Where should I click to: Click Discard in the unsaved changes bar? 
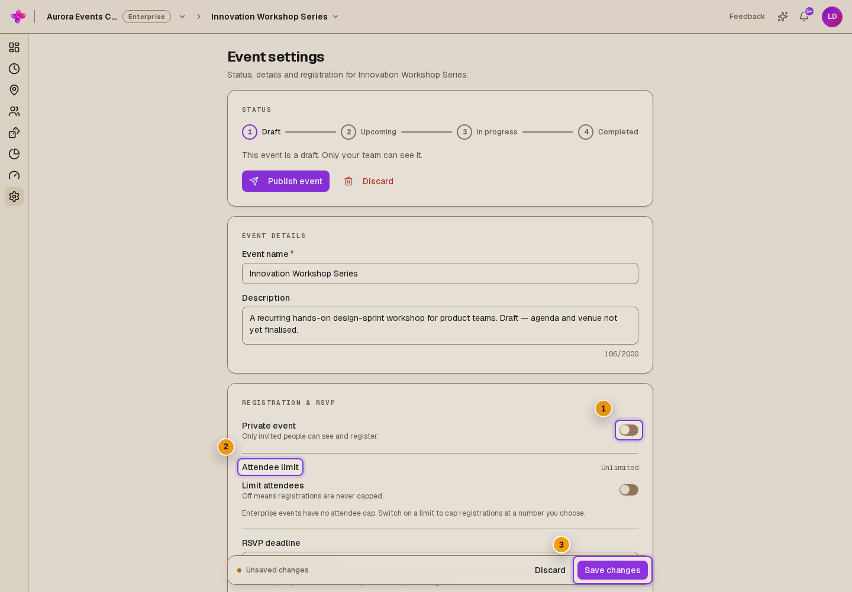(550, 570)
